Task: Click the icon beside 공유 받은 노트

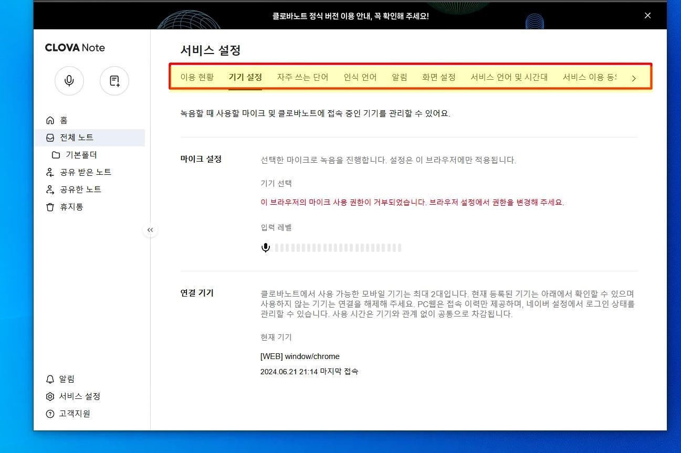Action: [x=50, y=172]
